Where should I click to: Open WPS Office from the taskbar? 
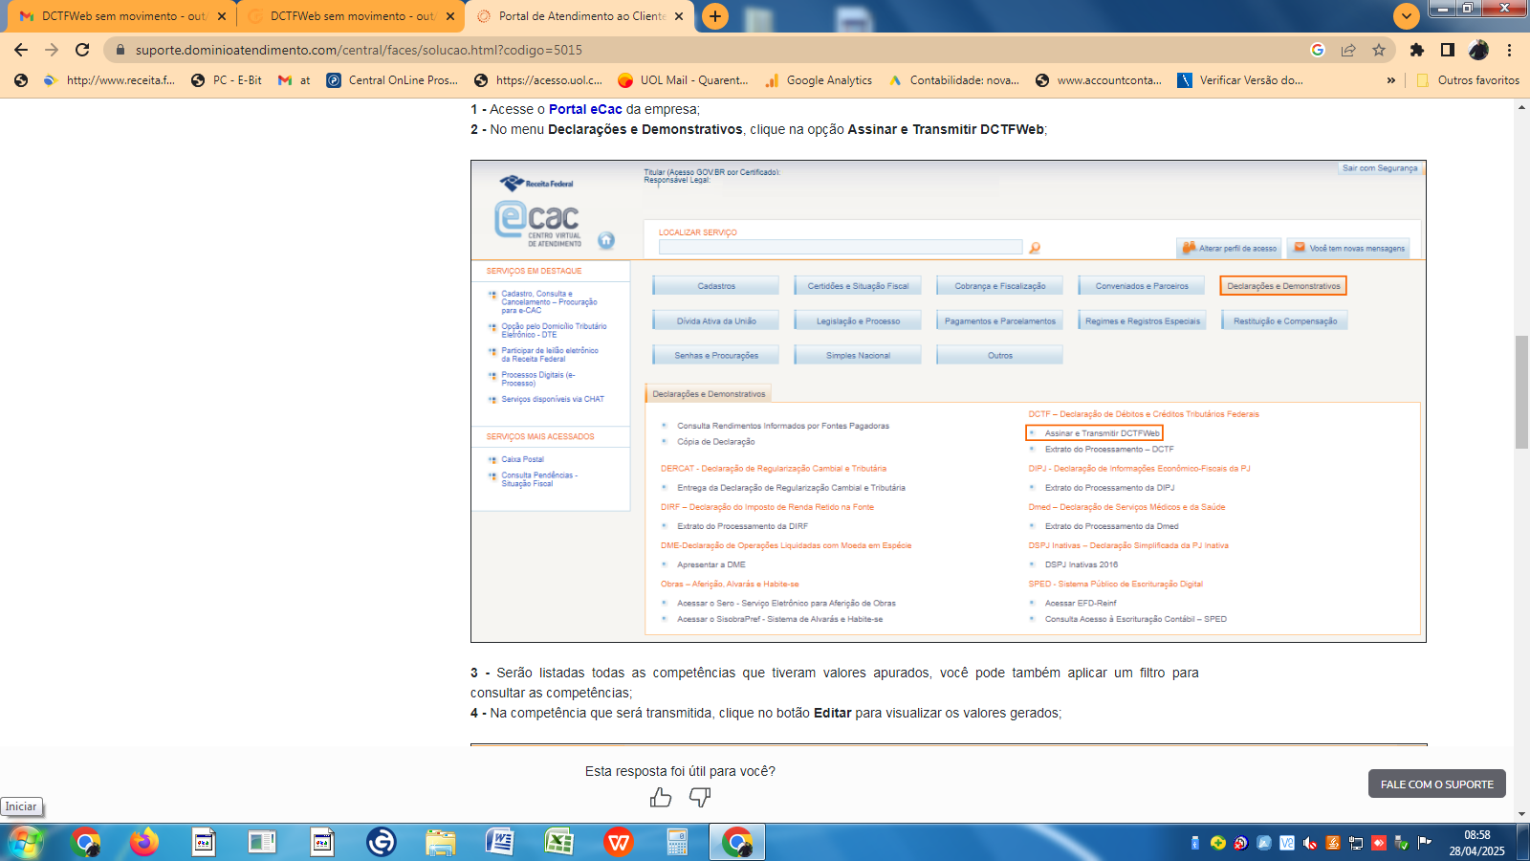click(x=619, y=842)
